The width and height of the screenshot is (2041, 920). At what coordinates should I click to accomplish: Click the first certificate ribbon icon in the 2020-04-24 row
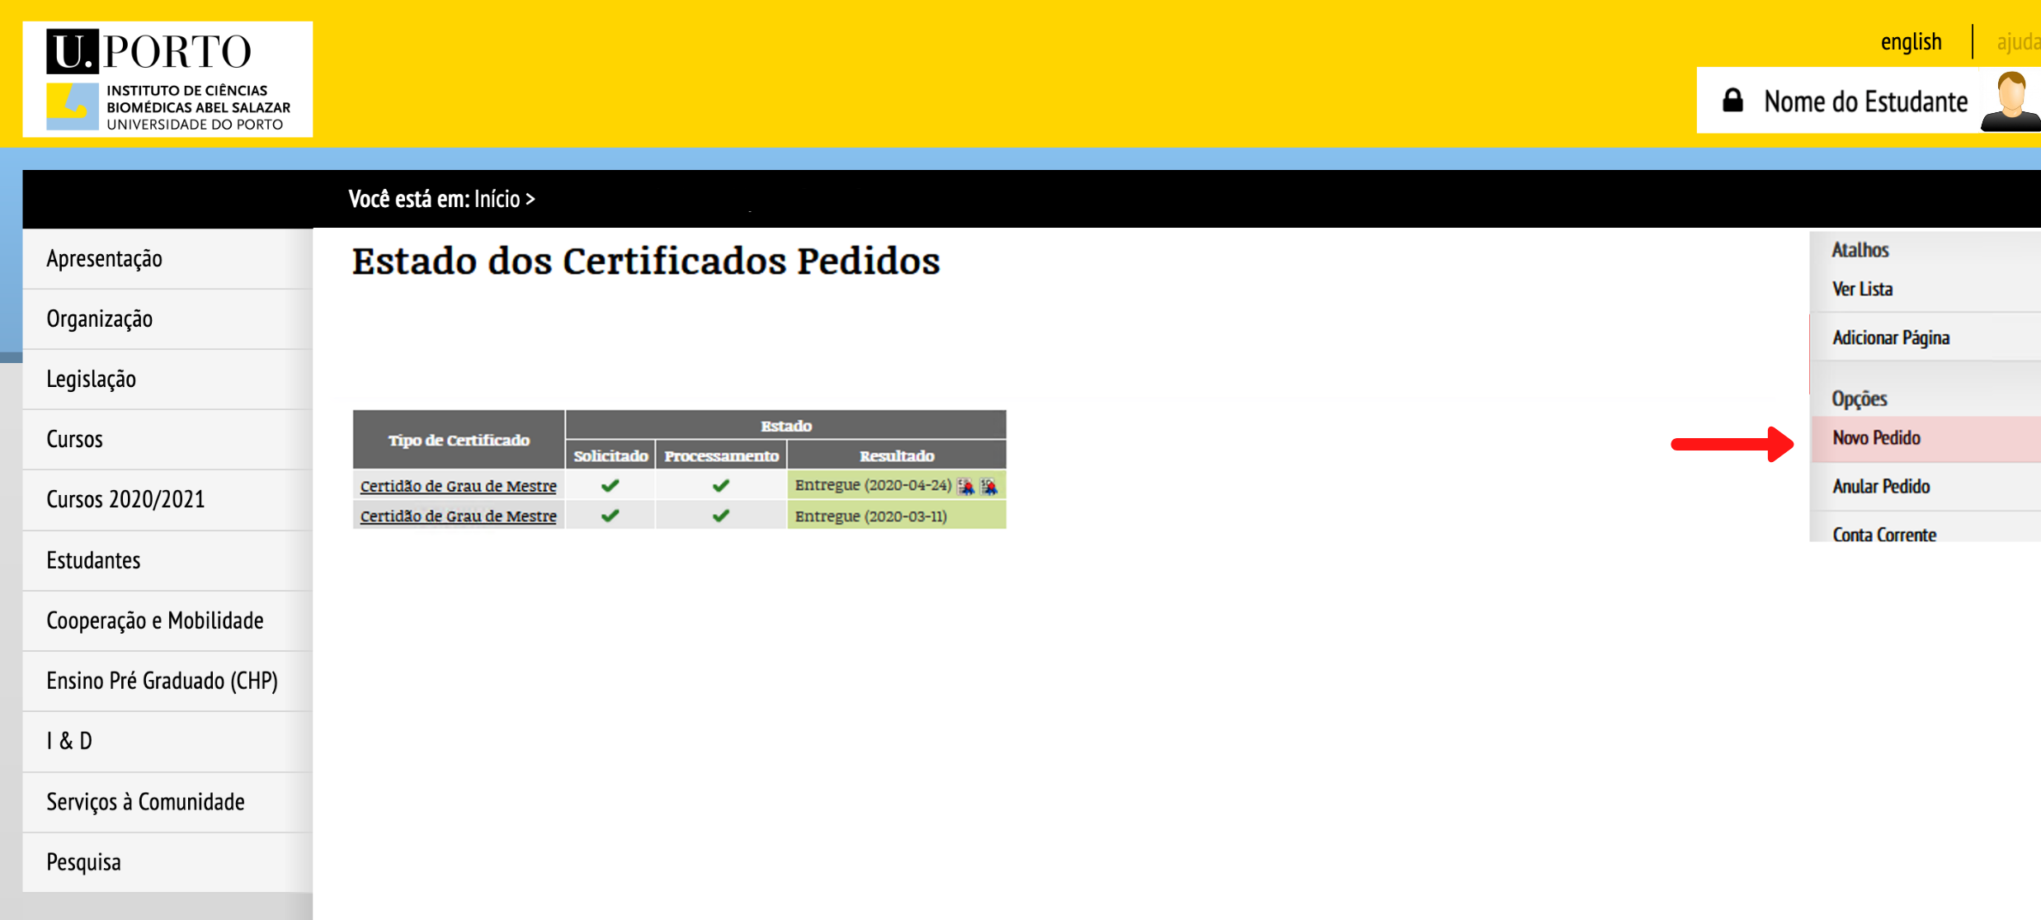tap(965, 487)
